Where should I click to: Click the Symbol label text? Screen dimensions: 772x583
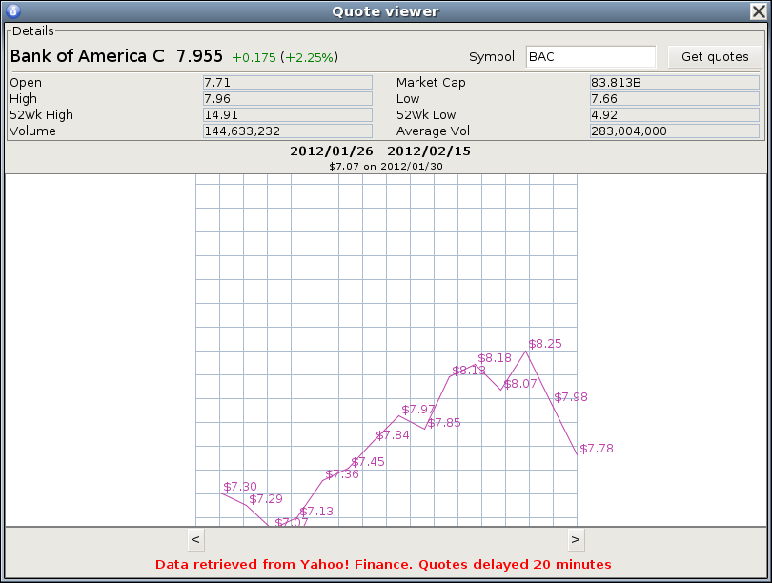(492, 56)
